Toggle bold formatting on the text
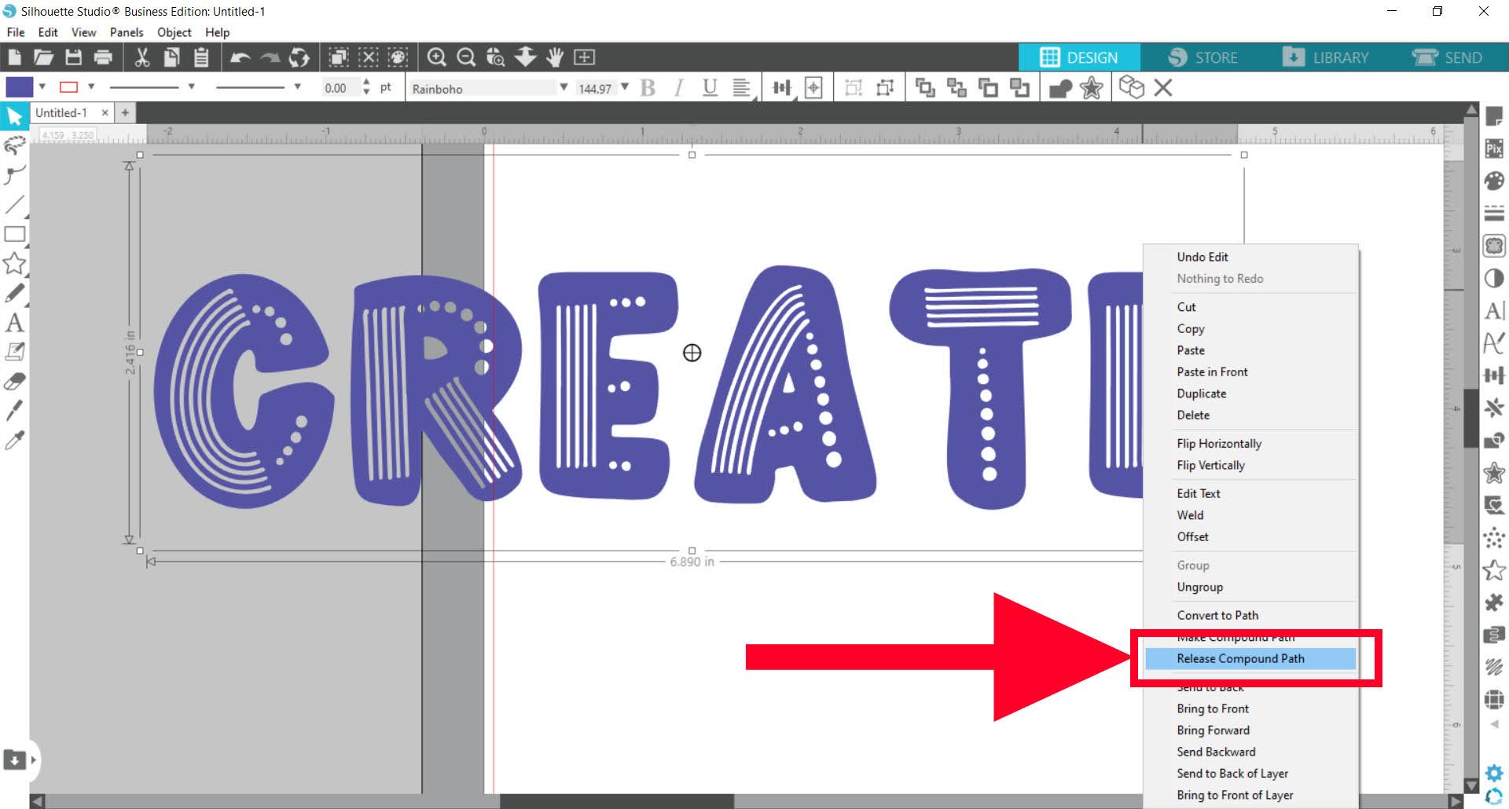The image size is (1509, 809). pyautogui.click(x=648, y=87)
